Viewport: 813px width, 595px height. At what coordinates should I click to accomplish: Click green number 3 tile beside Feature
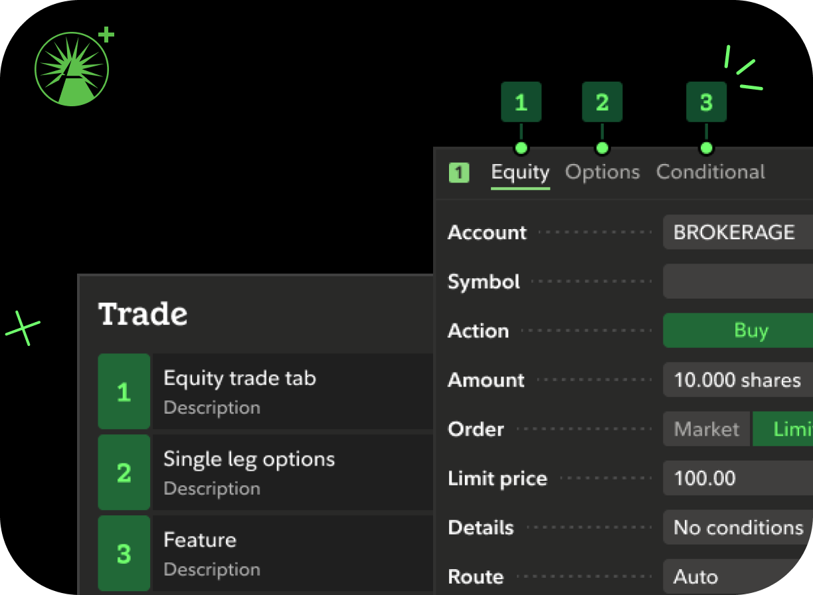click(x=124, y=554)
